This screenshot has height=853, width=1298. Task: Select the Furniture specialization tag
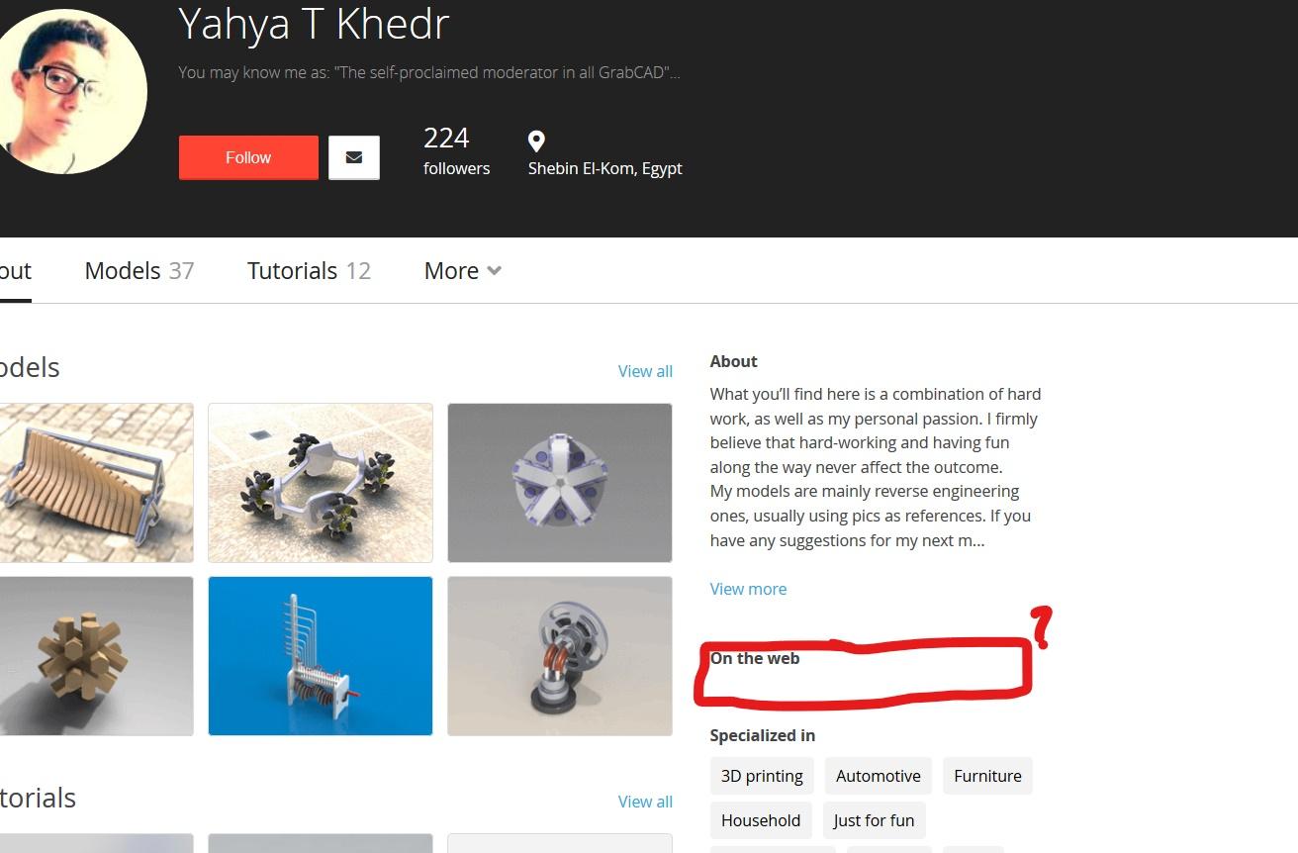pos(987,776)
